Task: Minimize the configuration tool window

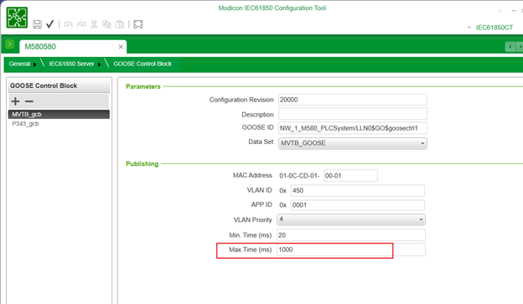Action: coord(514,11)
